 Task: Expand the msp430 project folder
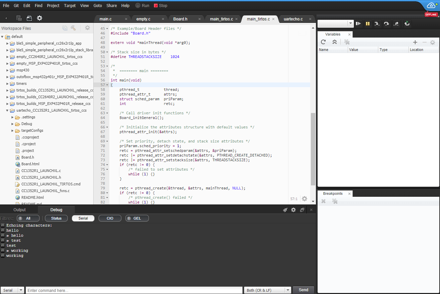pyautogui.click(x=7, y=70)
